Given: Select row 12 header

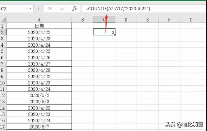Looking at the screenshot, I should pos(3,95).
